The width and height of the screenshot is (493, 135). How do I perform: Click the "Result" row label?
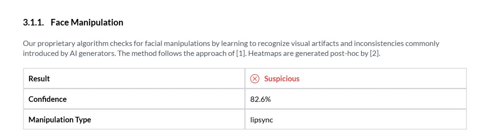point(39,79)
